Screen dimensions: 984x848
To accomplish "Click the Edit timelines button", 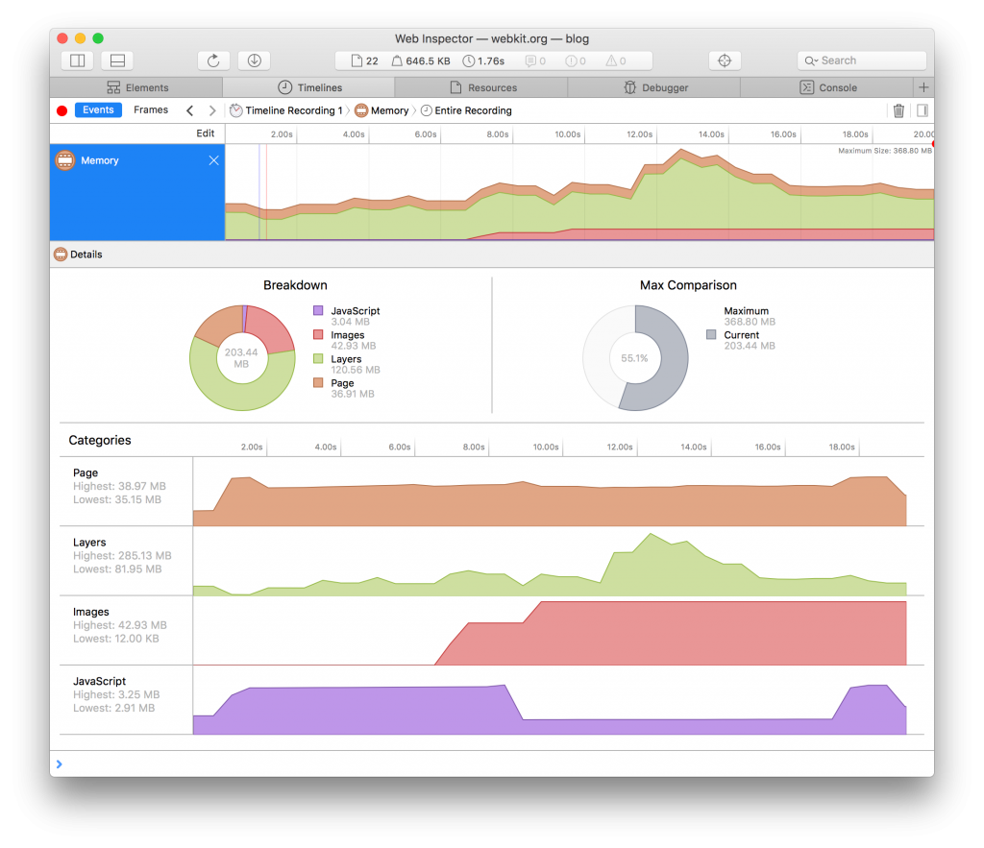I will 206,133.
